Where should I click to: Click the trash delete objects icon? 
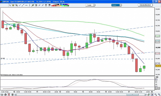(x=46, y=5)
